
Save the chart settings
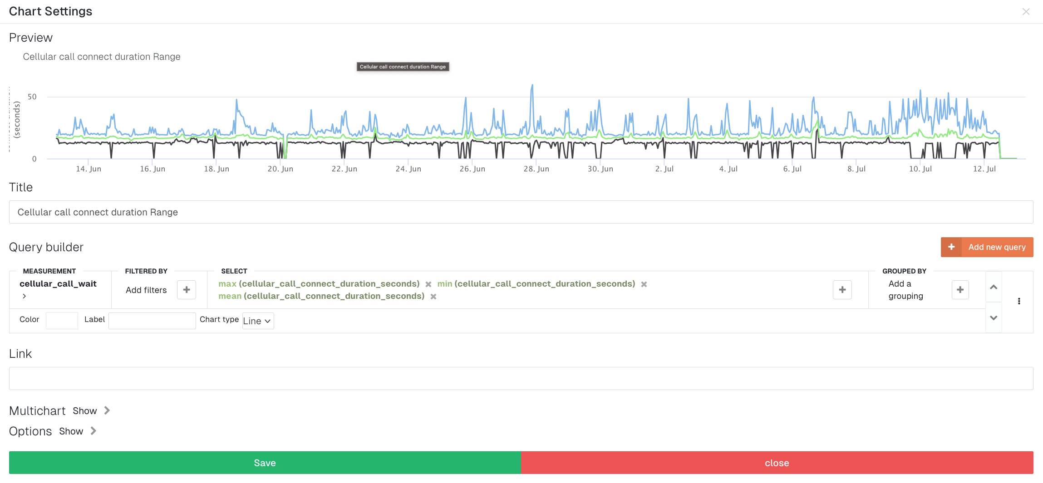point(265,463)
